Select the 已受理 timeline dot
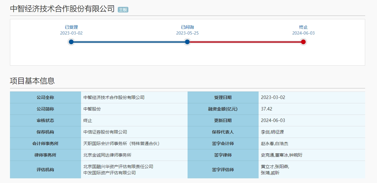Viewport: 377px width, 183px height. tap(71, 42)
